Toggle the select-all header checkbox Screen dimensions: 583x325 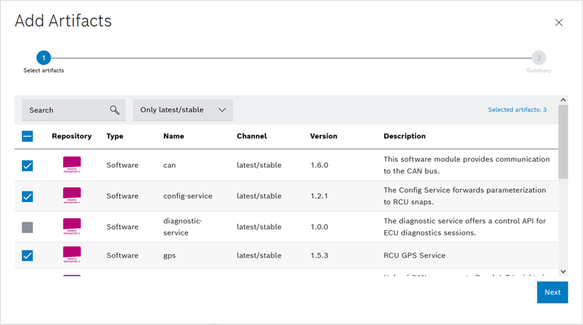coord(28,136)
